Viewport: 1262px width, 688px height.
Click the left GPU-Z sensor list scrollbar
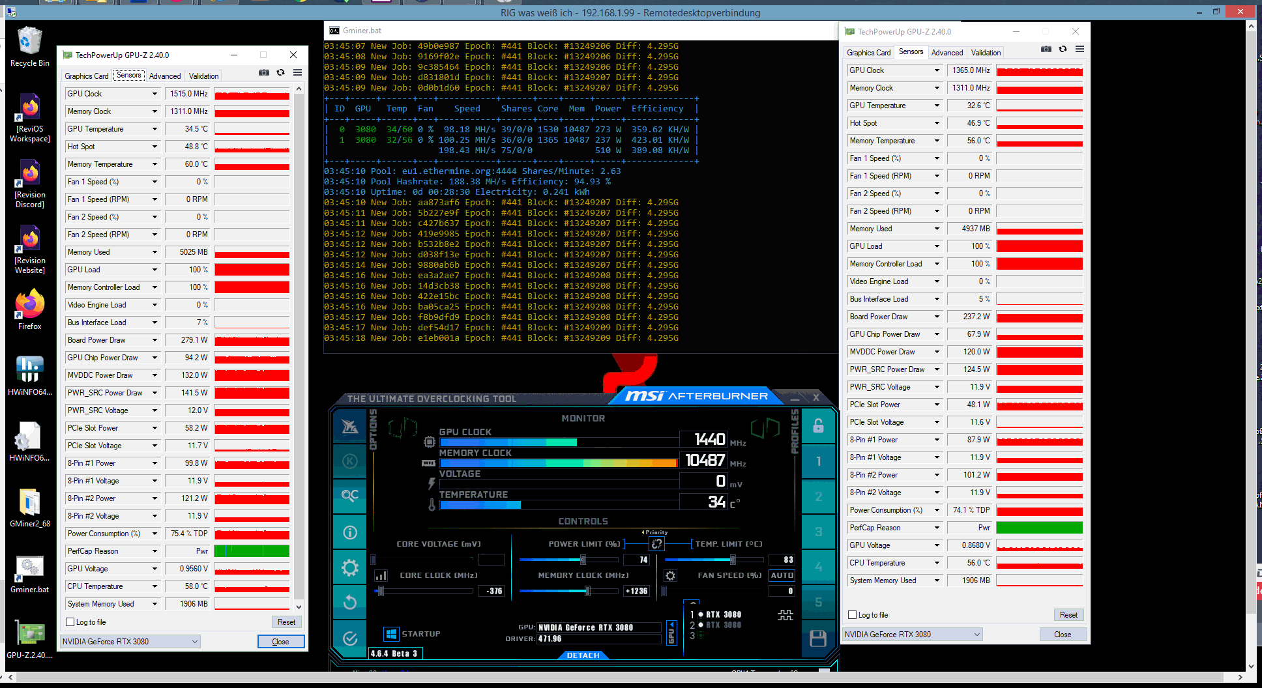pos(299,347)
